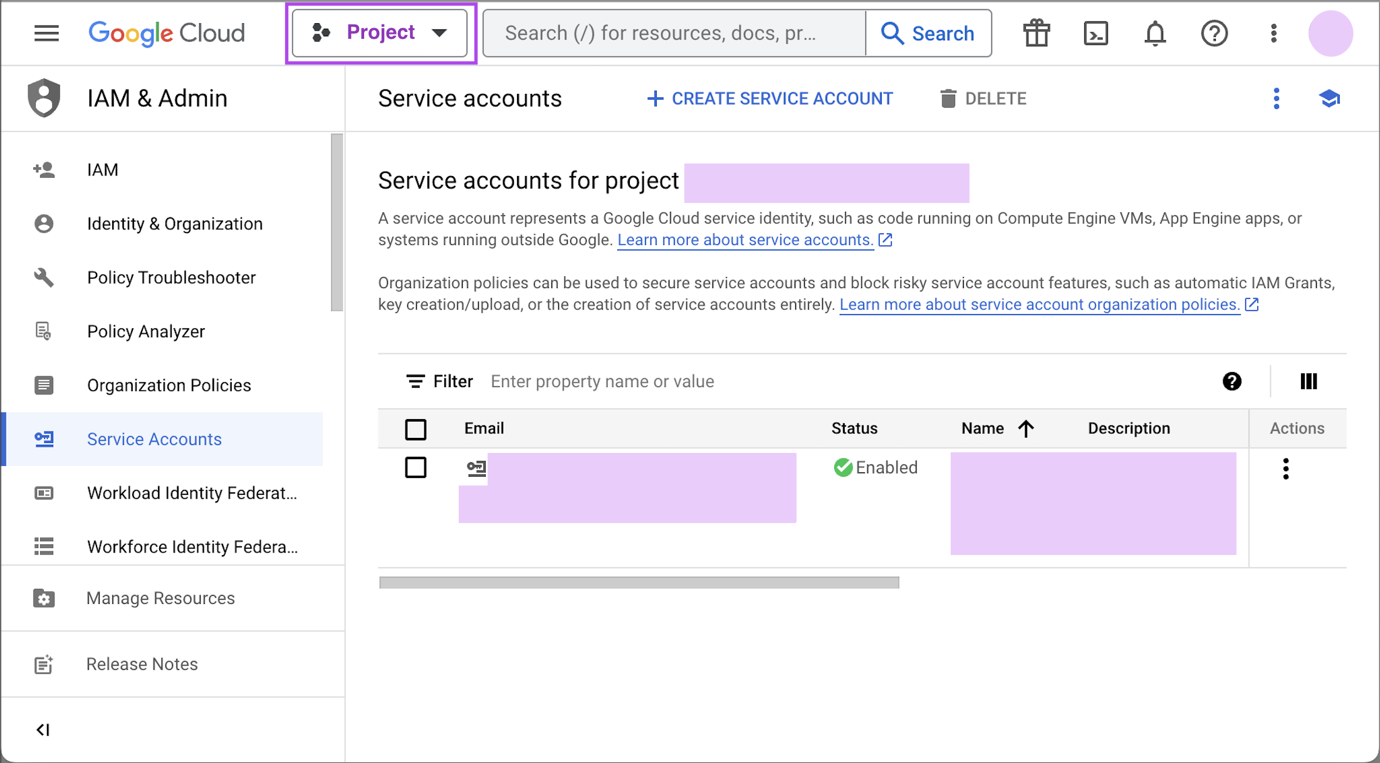Click the column display options icon

1309,381
